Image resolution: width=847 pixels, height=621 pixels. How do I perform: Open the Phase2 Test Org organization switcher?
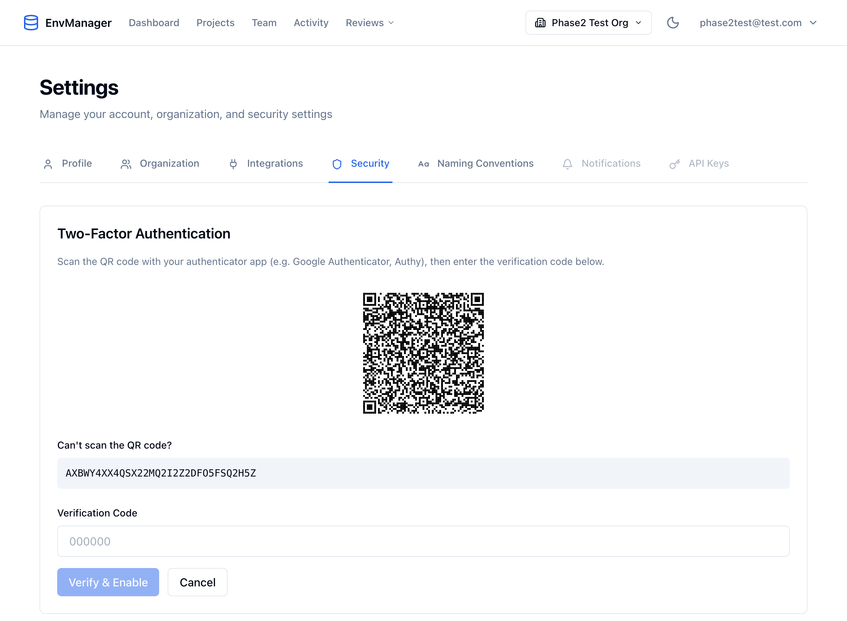(588, 23)
